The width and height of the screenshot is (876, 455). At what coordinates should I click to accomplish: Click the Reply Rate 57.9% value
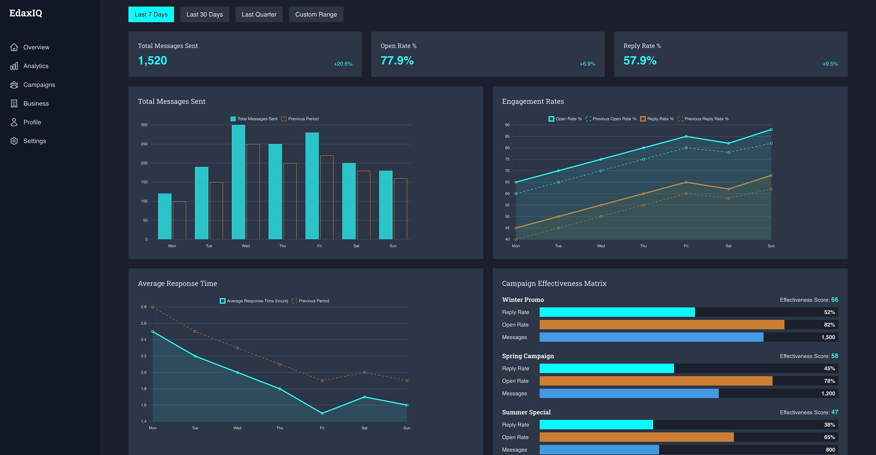640,61
